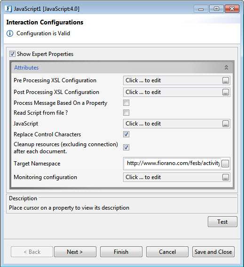Click the Target Namespace browse button
Viewport: 244px width, 267px height.
(225, 164)
